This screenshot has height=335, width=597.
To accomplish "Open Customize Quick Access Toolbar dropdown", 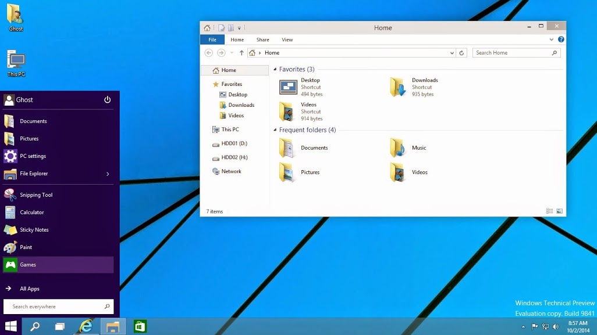I will (x=239, y=28).
